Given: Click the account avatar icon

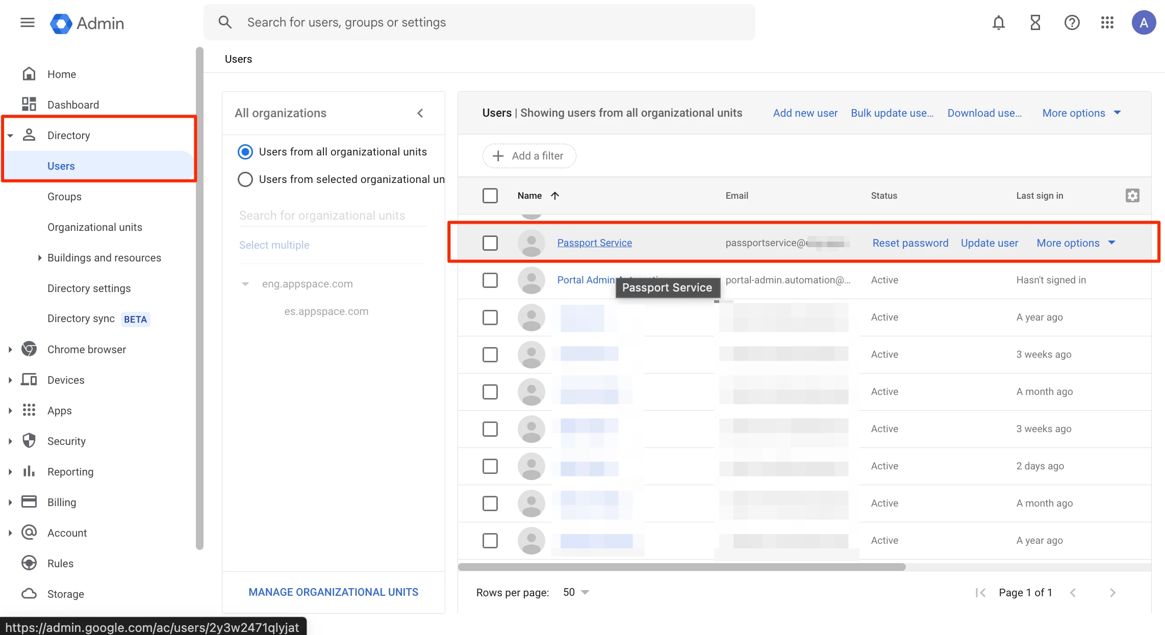Looking at the screenshot, I should pos(1144,22).
